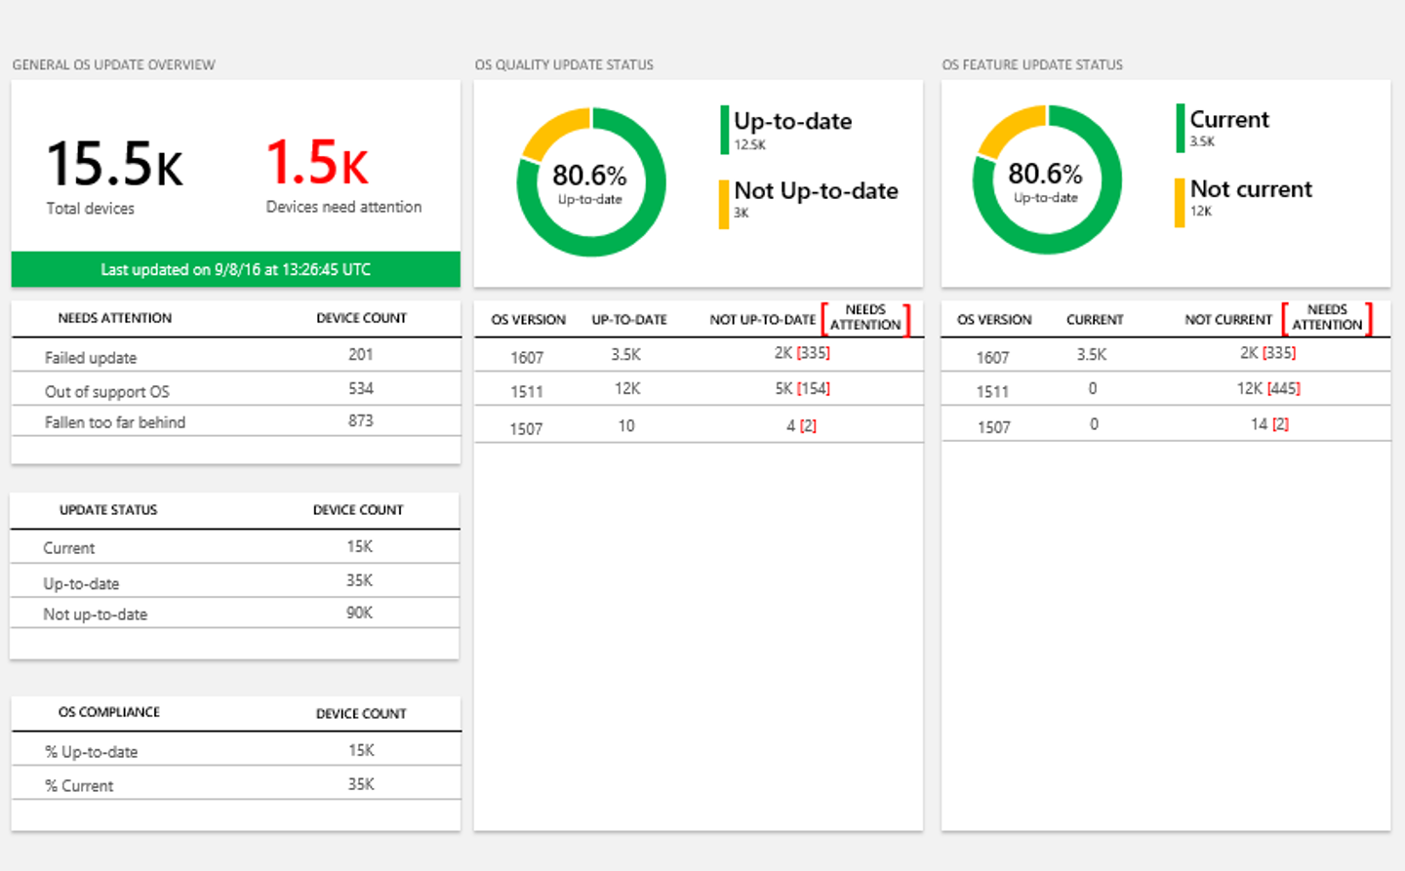Click the OS VERSION header in quality table
Screen dimensions: 1405x871
(x=528, y=320)
